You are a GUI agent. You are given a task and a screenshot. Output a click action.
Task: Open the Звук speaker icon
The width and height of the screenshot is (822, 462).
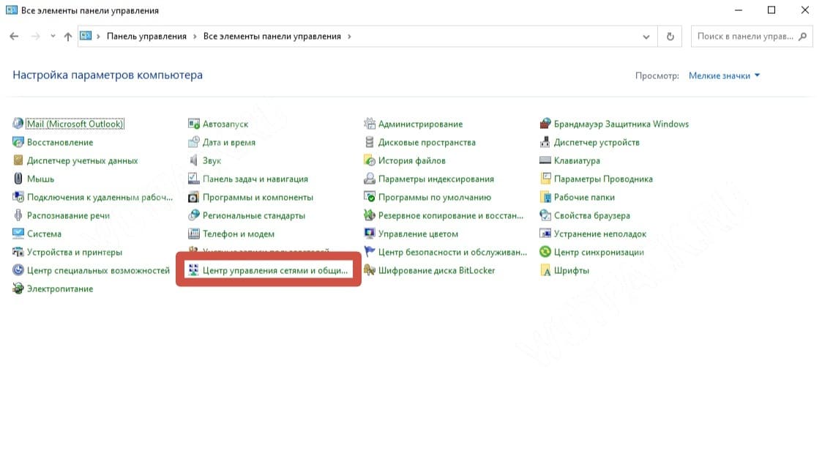[x=194, y=160]
